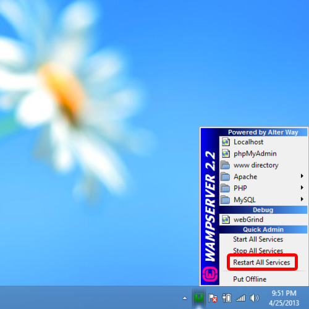Open the volume speaker tray icon
The image size is (309, 309).
coord(255,298)
